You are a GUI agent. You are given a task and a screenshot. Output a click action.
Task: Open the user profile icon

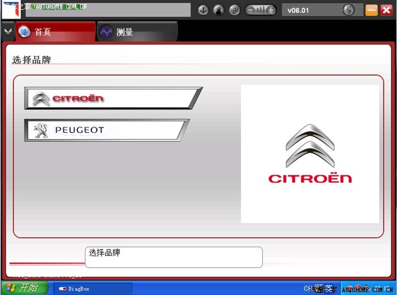[218, 10]
